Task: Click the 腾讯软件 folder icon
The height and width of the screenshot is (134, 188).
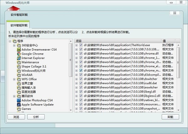Action: pyautogui.click(x=19, y=96)
